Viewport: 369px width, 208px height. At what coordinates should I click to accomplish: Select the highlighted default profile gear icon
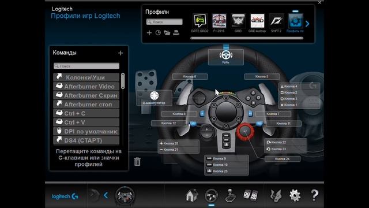coord(296,21)
